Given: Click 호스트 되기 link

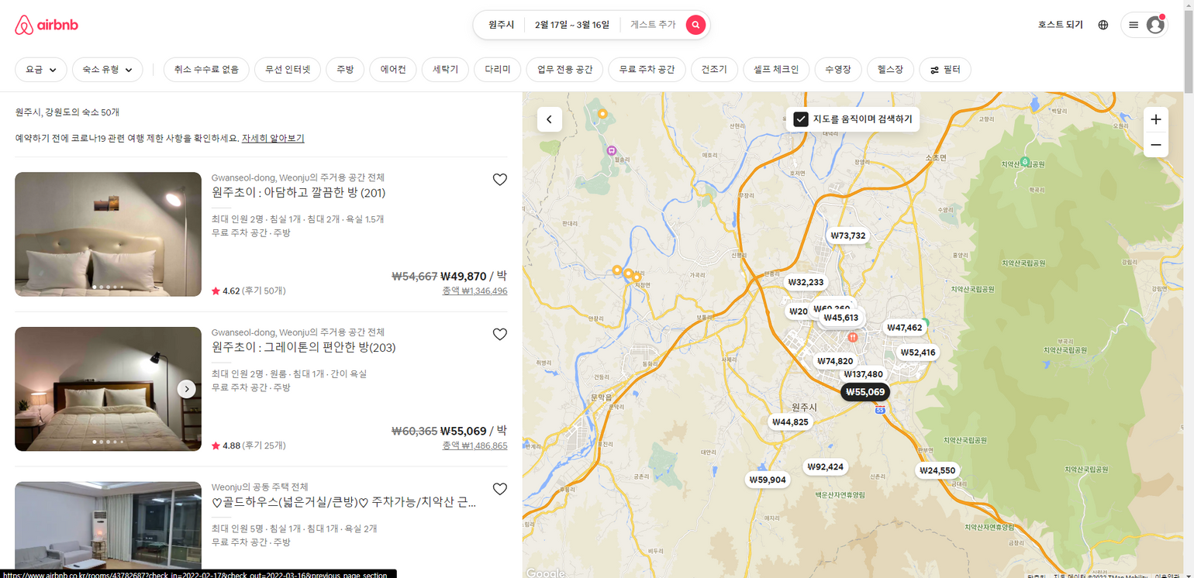Looking at the screenshot, I should [x=1060, y=25].
